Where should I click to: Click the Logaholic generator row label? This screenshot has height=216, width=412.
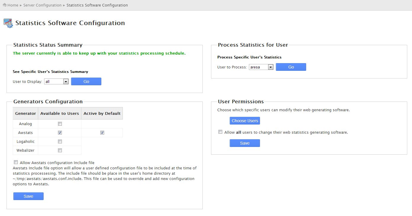25,142
